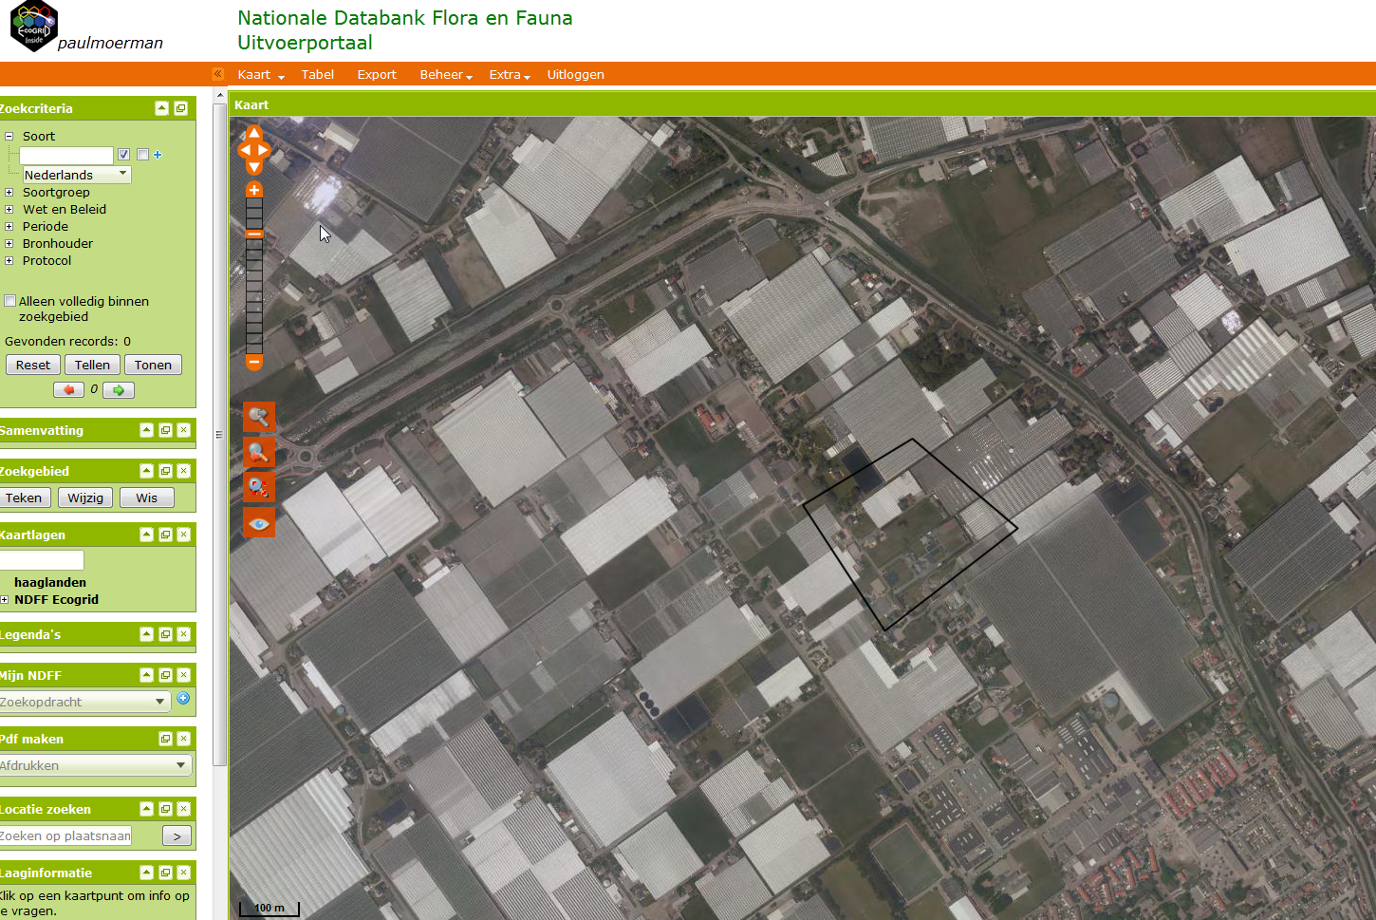The width and height of the screenshot is (1376, 920).
Task: Go to previous record with red arrow
Action: [x=68, y=390]
